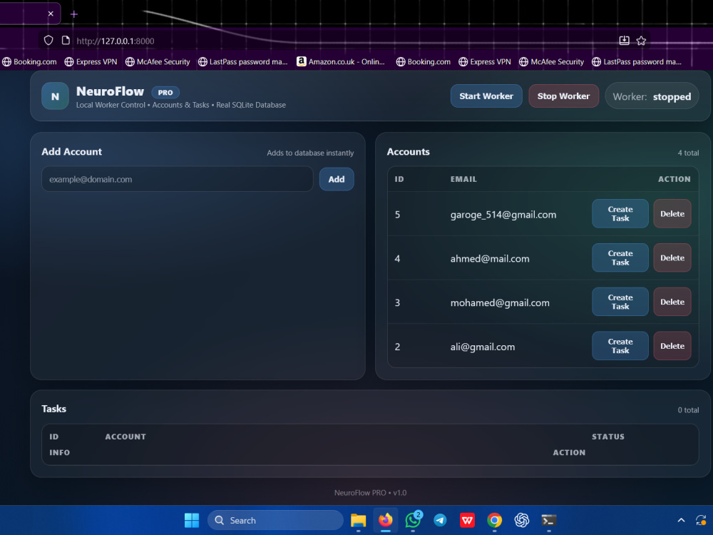Click the '4 total' accounts count
Screen dimensions: 713x535
pos(688,153)
